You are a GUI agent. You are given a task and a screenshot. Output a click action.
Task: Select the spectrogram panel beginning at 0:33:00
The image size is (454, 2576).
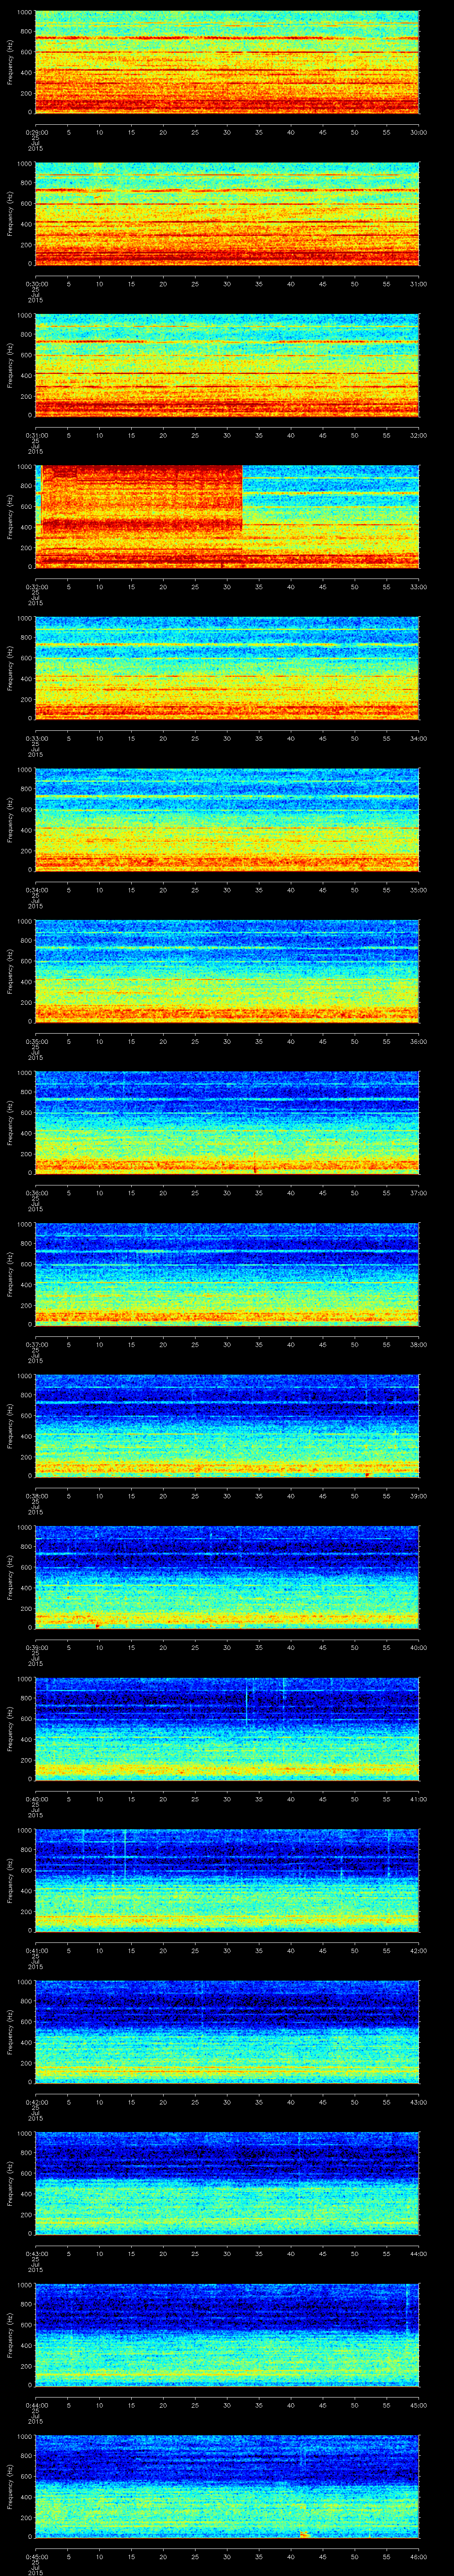pos(227,668)
